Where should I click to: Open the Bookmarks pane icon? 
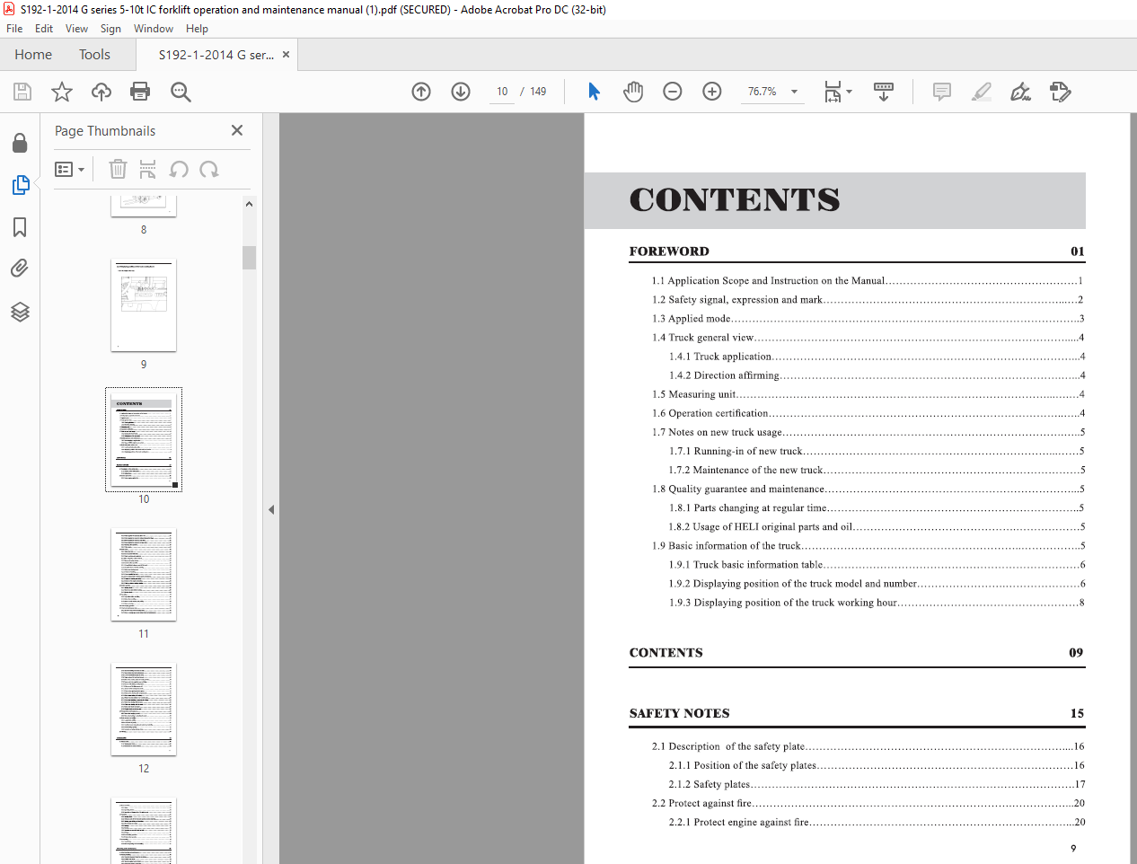pos(20,227)
